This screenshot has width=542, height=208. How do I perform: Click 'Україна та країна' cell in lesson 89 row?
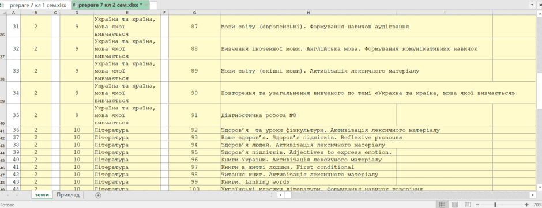pyautogui.click(x=127, y=71)
